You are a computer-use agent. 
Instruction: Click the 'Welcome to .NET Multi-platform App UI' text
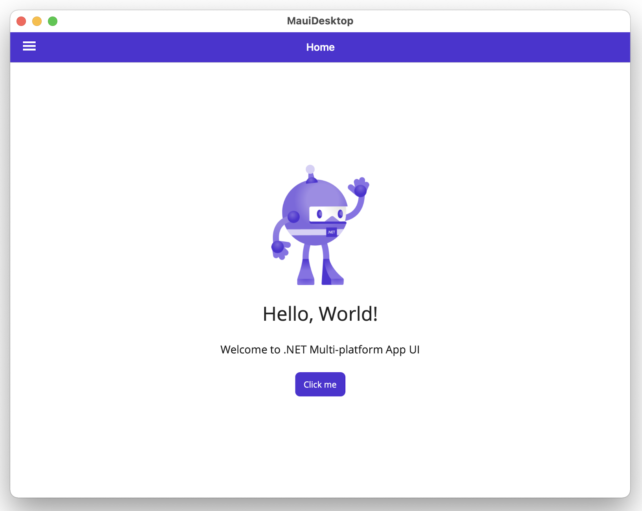320,349
